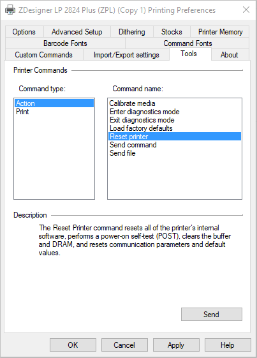257x358 pixels.
Task: Go to the Dithering tab
Action: tap(132, 32)
